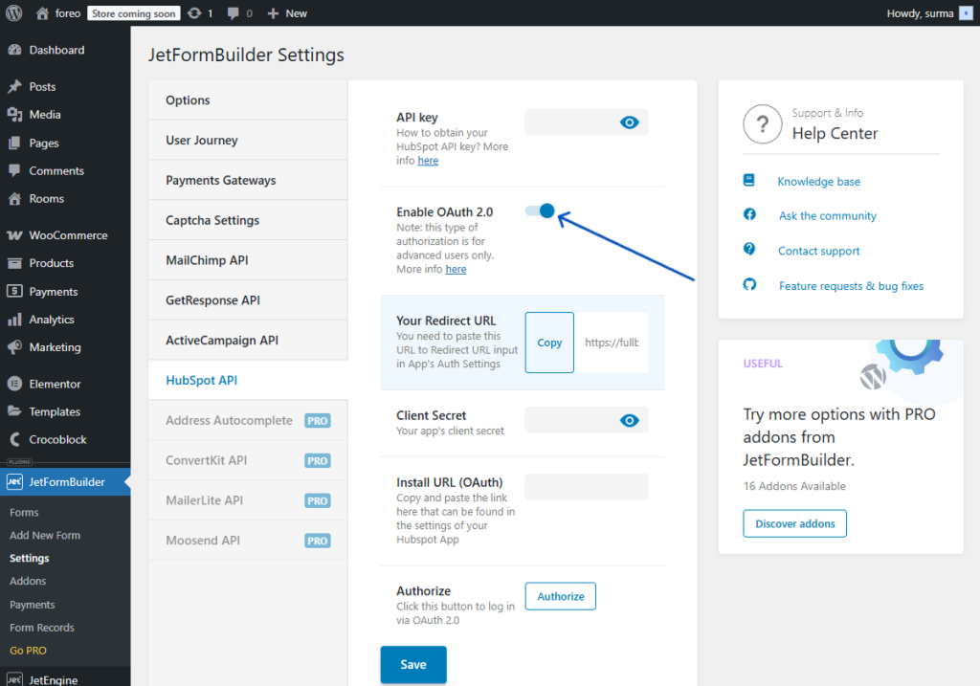
Task: Click the WordPress logo in the admin bar
Action: coord(12,12)
